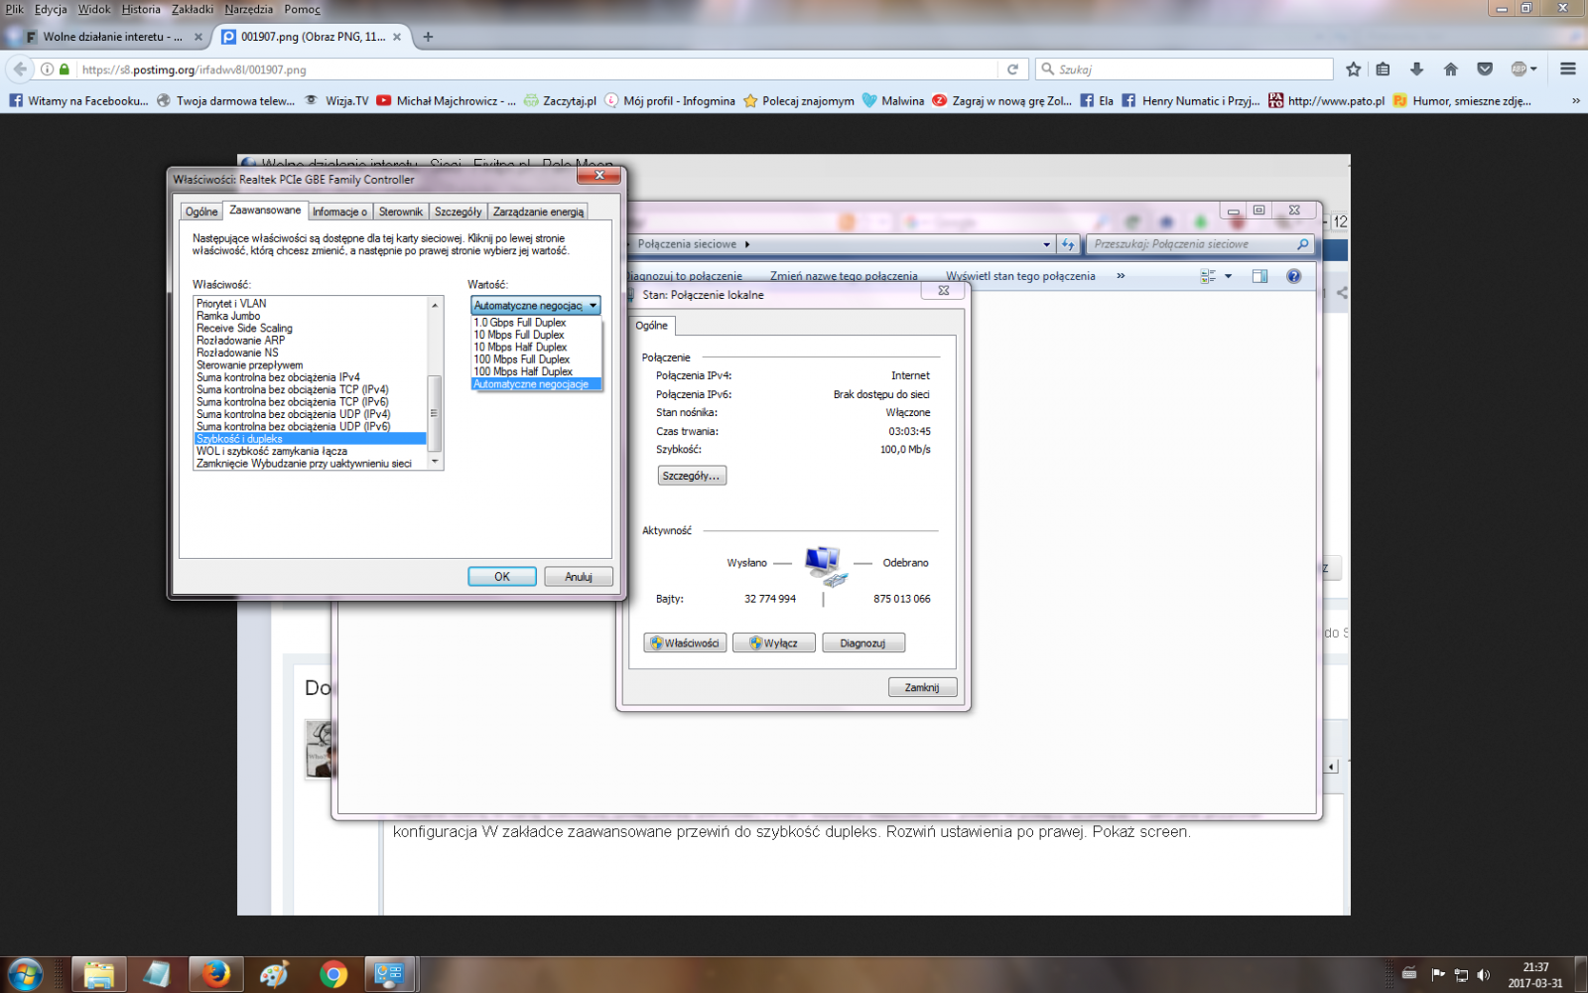Show more bookmarks with the overflow chevron
Image resolution: width=1588 pixels, height=993 pixels.
1575,100
